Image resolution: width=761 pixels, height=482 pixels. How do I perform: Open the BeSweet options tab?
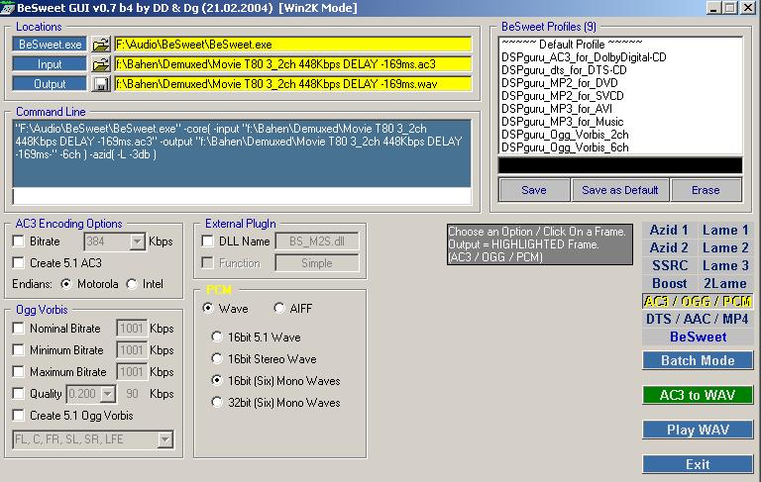pyautogui.click(x=698, y=337)
